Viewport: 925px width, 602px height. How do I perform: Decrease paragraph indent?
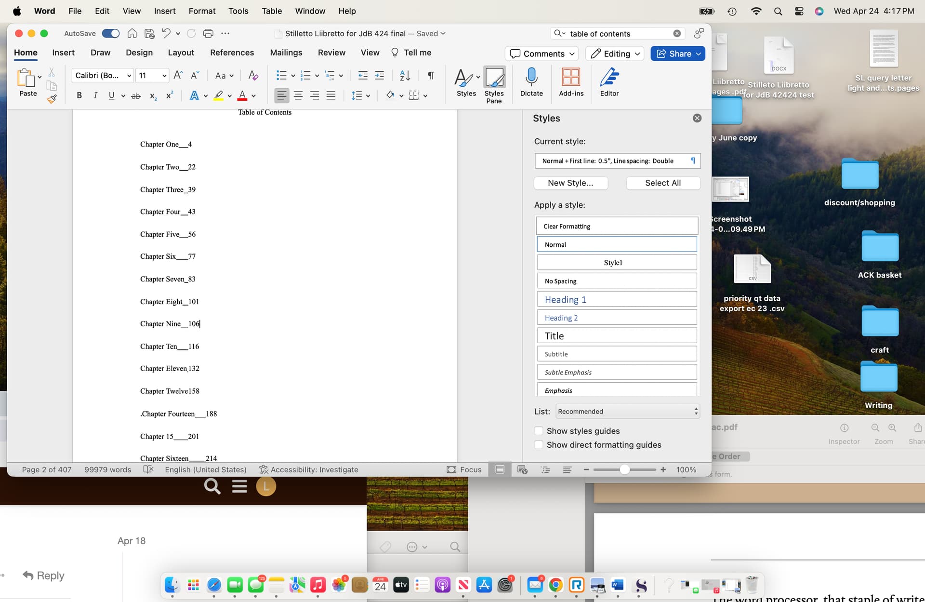click(x=363, y=75)
